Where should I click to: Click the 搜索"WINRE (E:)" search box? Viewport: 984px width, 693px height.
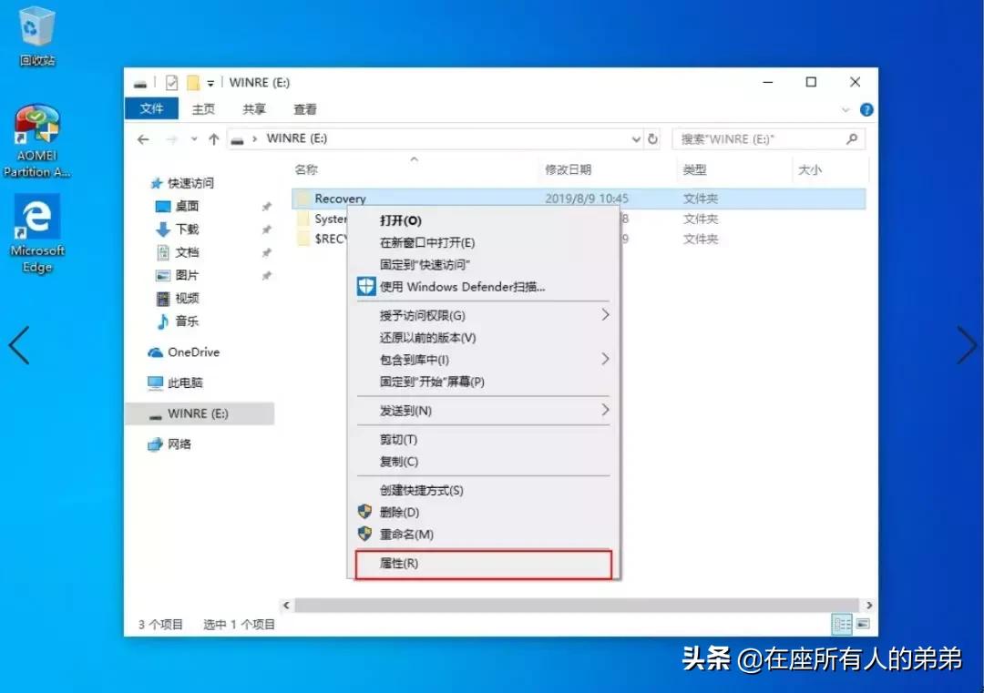tap(765, 138)
